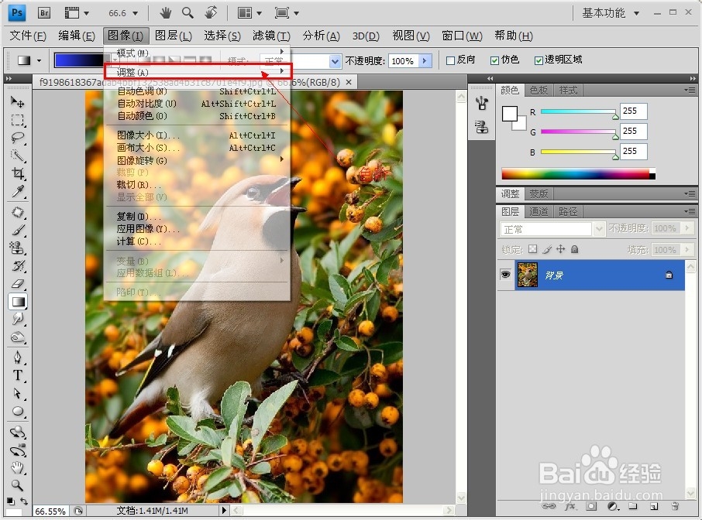Switch to the 蒙版 tab
Image resolution: width=702 pixels, height=520 pixels.
(539, 193)
